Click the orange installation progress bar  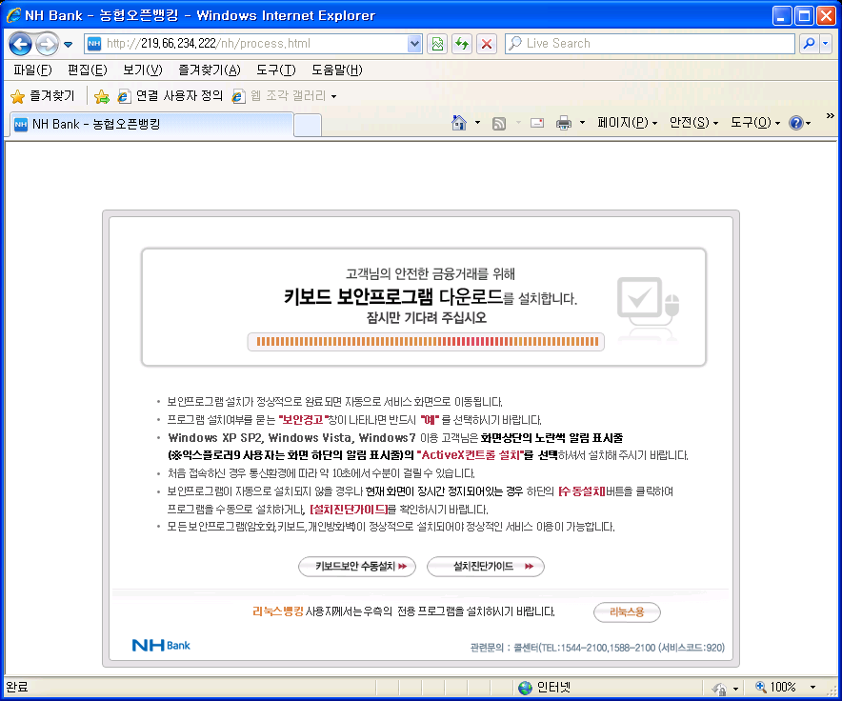[426, 342]
